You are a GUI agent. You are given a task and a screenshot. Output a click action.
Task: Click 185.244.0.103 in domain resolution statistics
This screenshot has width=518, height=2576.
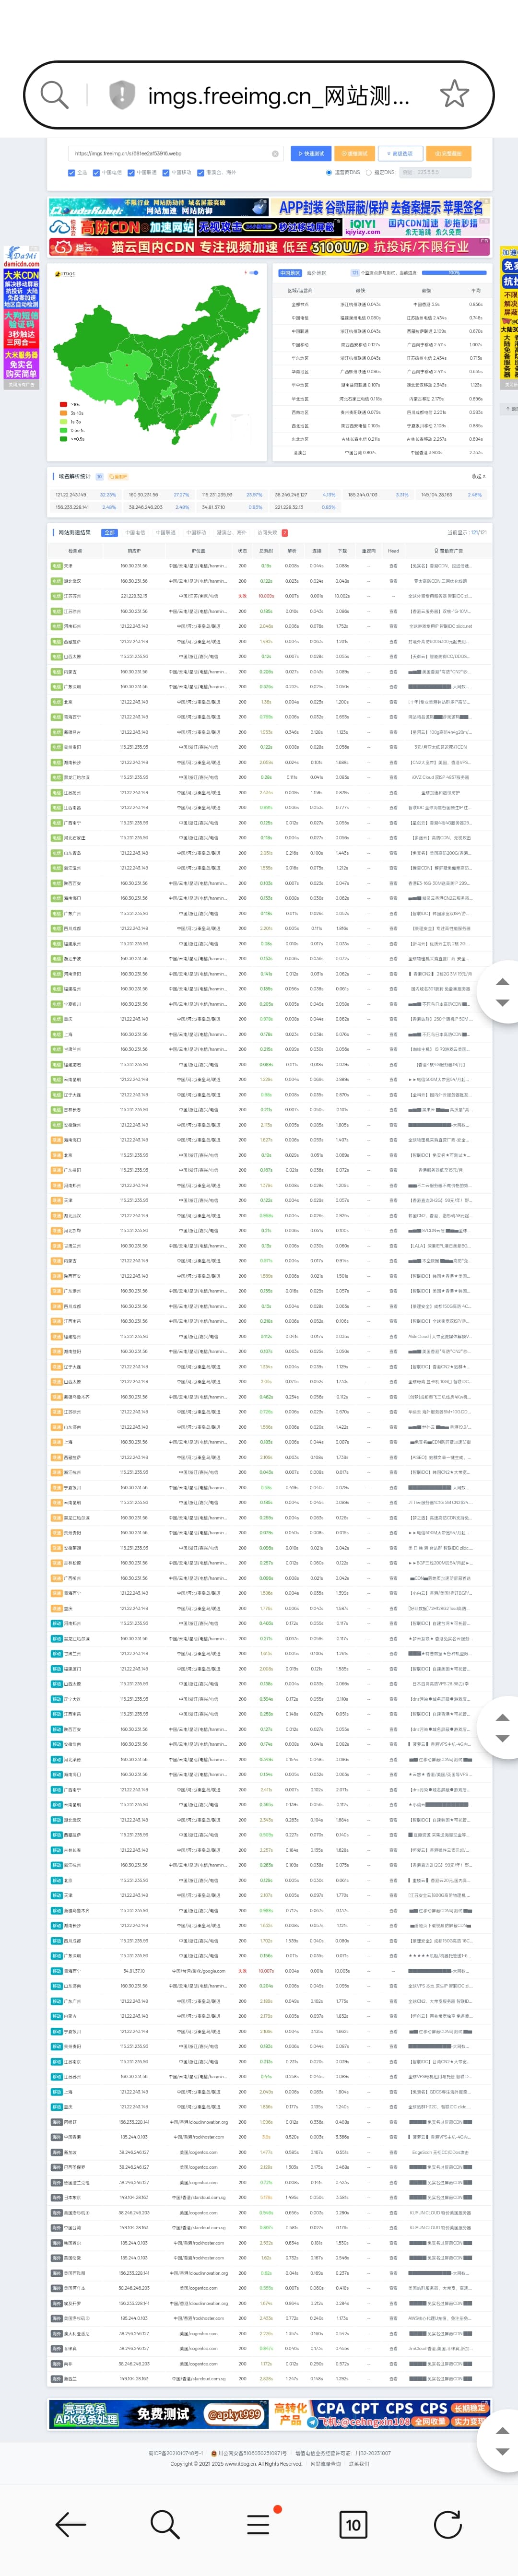(363, 494)
